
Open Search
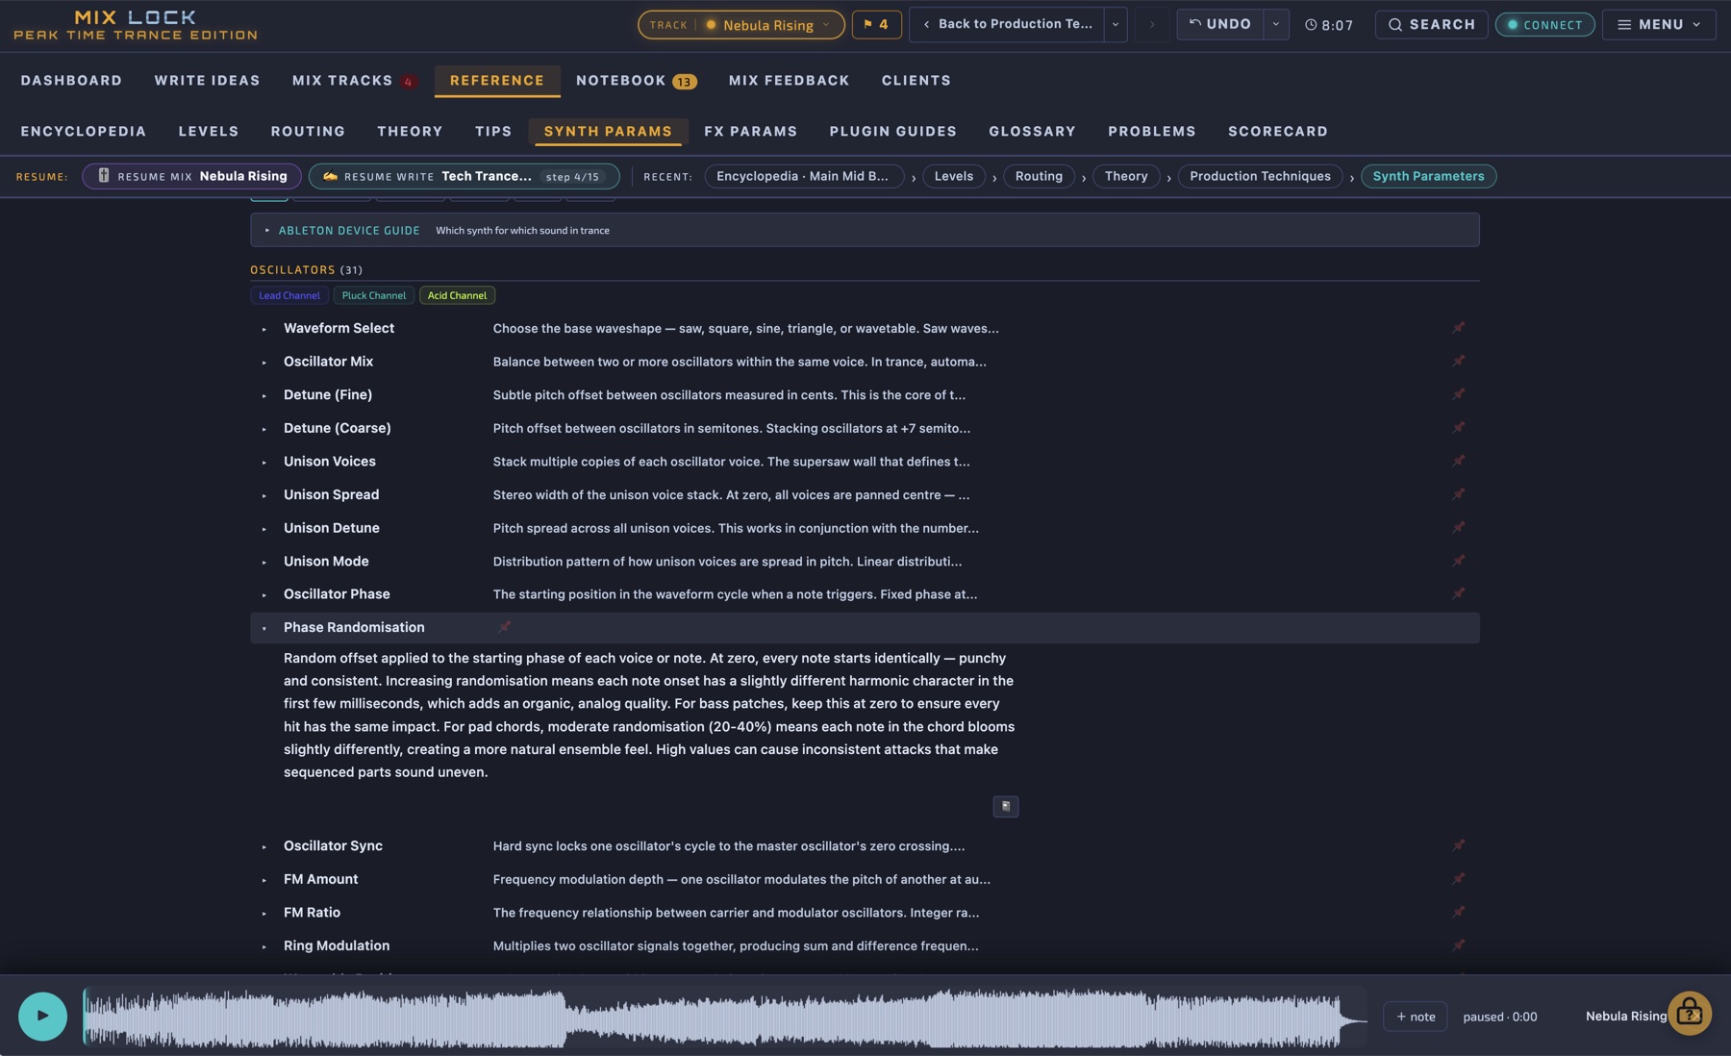pos(1431,24)
